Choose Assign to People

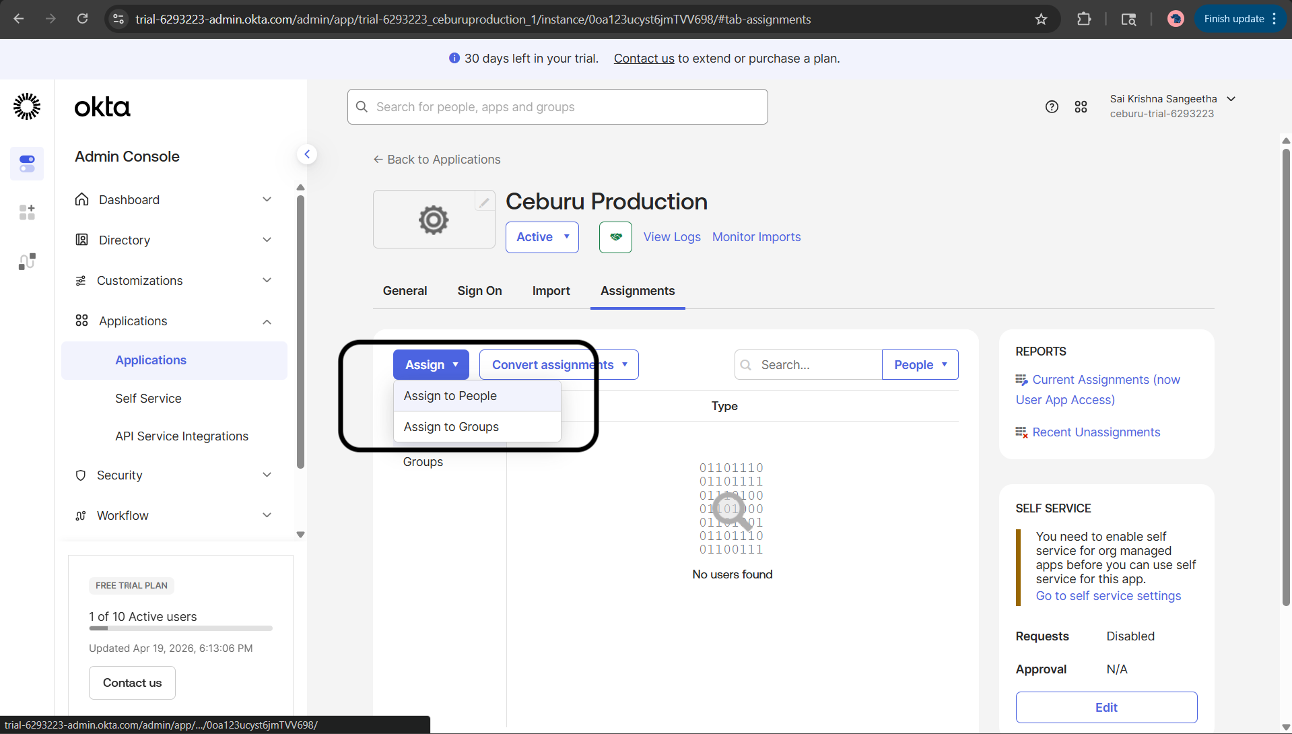tap(477, 396)
